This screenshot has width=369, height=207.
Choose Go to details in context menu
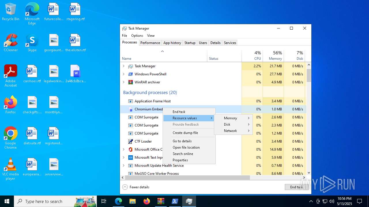pyautogui.click(x=189, y=141)
